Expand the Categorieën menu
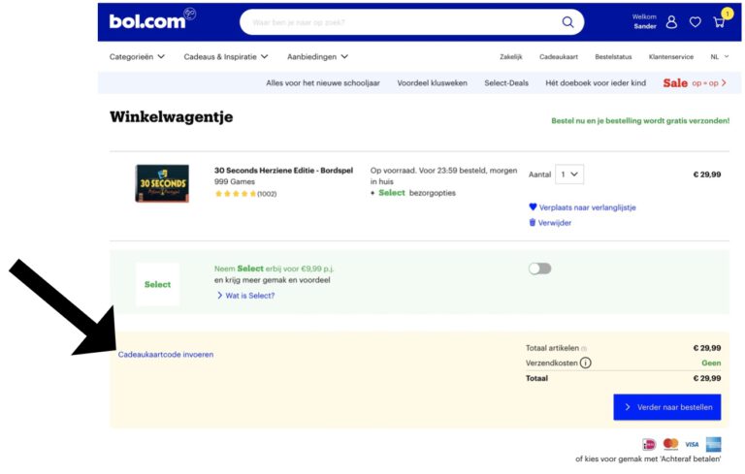The height and width of the screenshot is (474, 745). [137, 56]
